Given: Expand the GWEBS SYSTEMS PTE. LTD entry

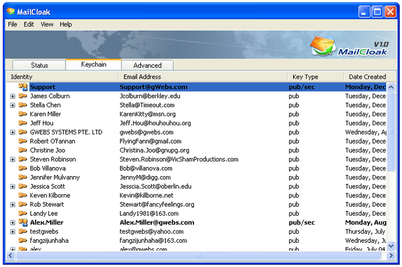Looking at the screenshot, I should pos(12,133).
